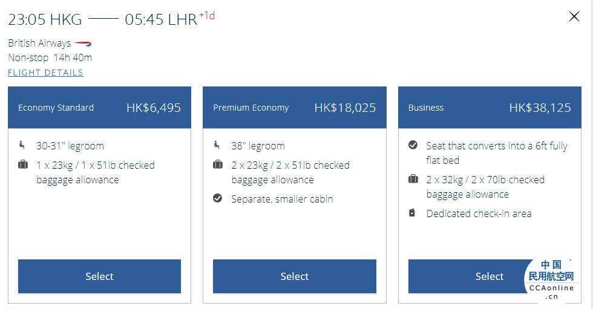
Task: Open the FLIGHT DETAILS link
Action: pyautogui.click(x=45, y=73)
